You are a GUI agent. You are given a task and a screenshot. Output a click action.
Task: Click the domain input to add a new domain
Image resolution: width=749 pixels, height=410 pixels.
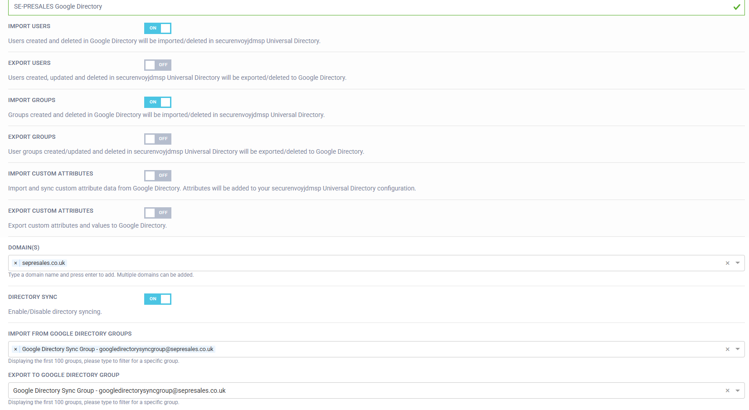tap(363, 263)
